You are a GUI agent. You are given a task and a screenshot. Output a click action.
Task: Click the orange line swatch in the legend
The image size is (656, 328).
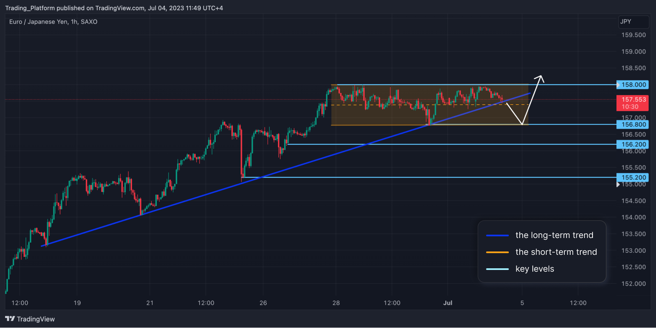[497, 252]
